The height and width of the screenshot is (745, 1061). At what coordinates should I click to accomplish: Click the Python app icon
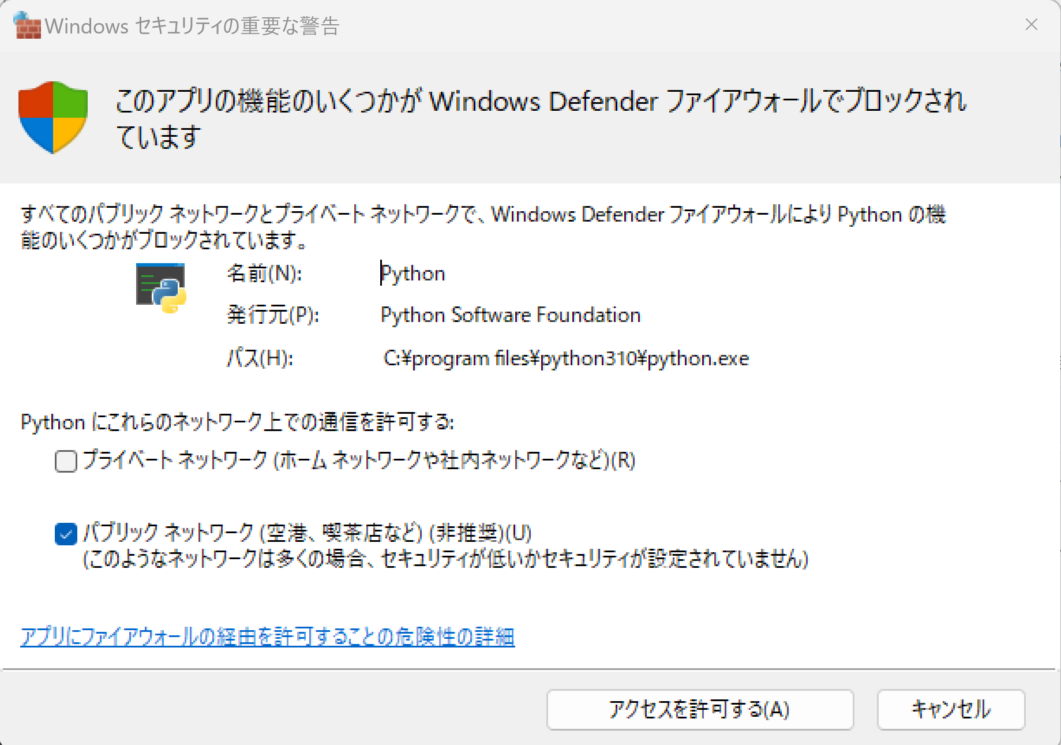161,287
